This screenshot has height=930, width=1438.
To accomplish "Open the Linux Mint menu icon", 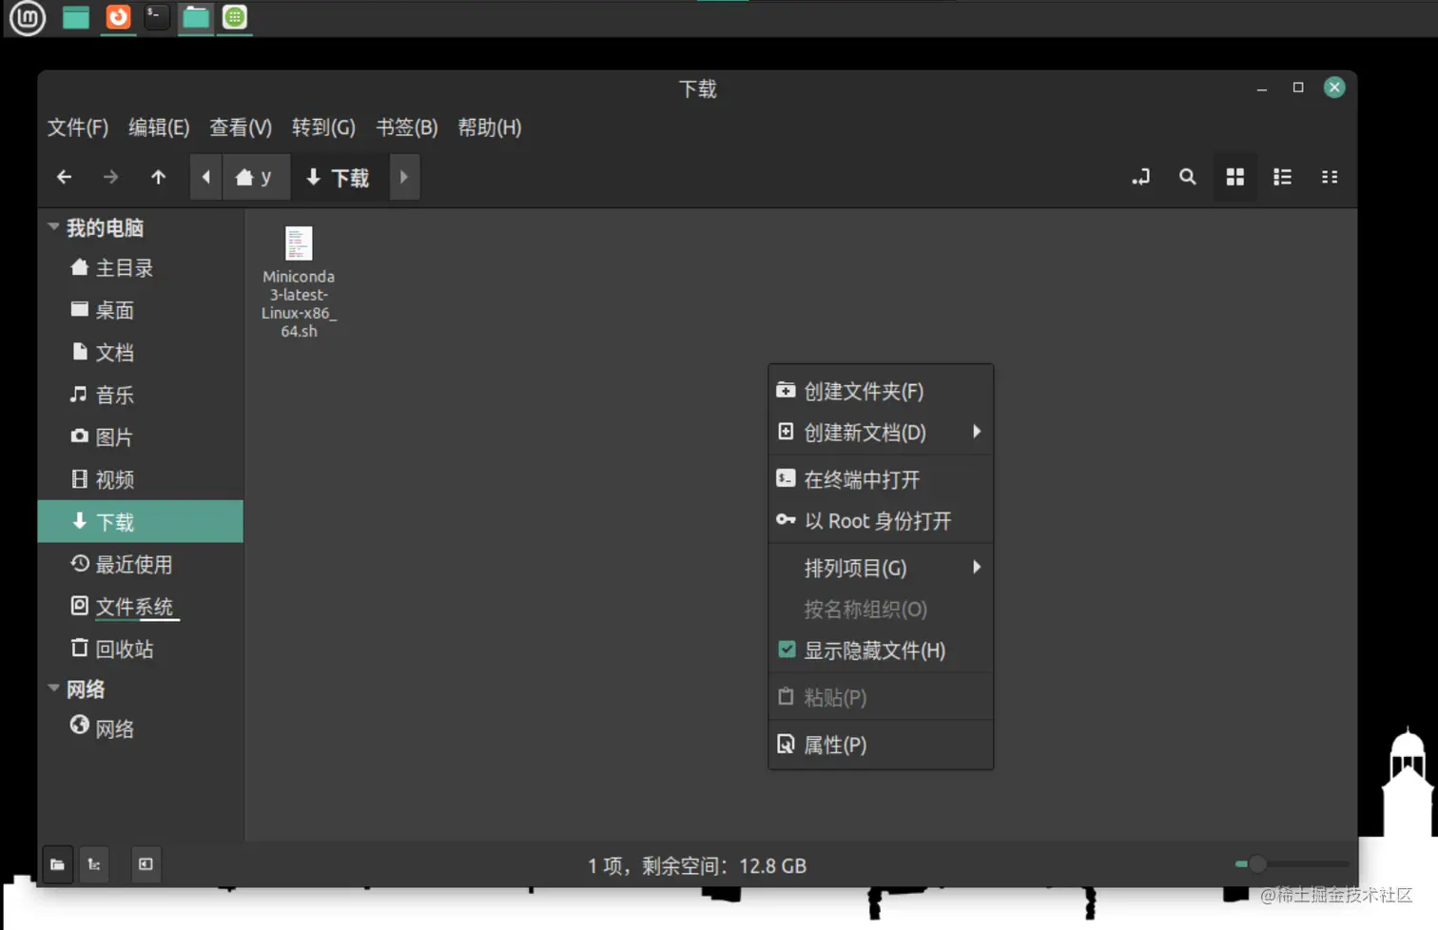I will click(26, 17).
